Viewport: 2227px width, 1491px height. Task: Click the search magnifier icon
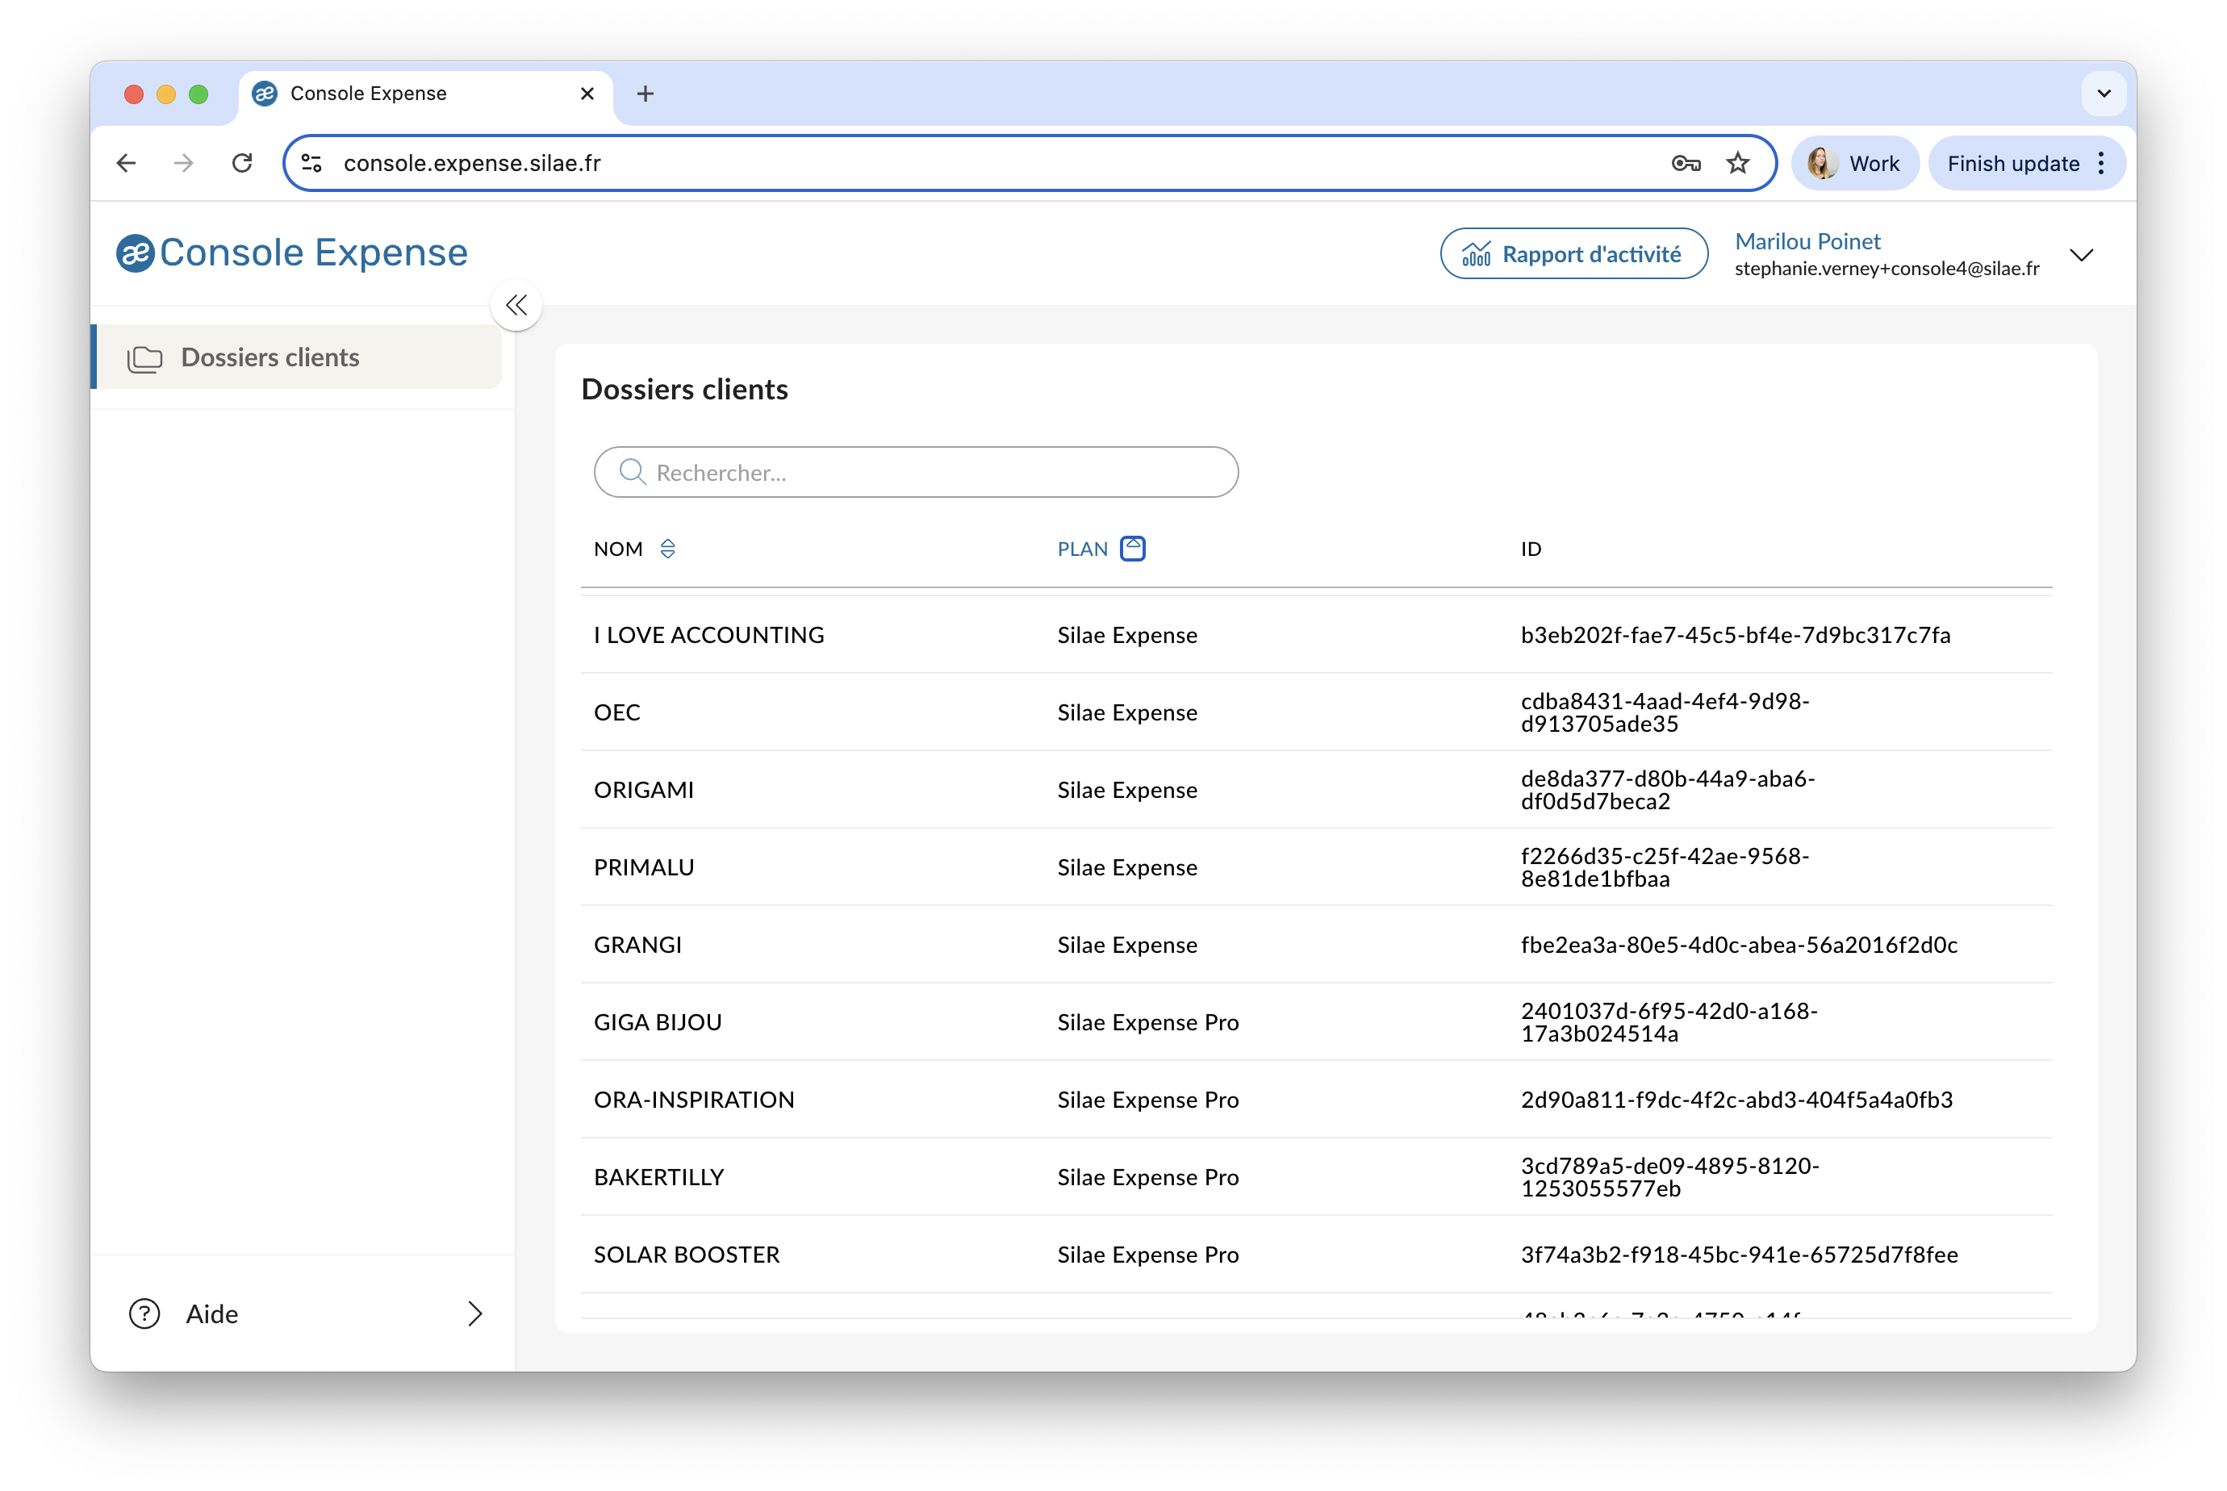[x=633, y=472]
